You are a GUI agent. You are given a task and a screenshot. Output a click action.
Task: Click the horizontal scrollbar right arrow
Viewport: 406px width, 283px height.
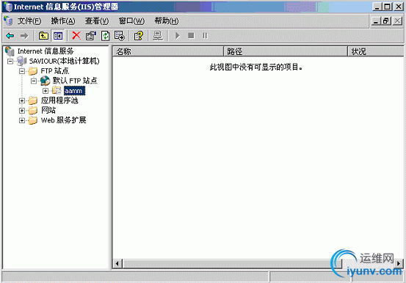[399, 264]
